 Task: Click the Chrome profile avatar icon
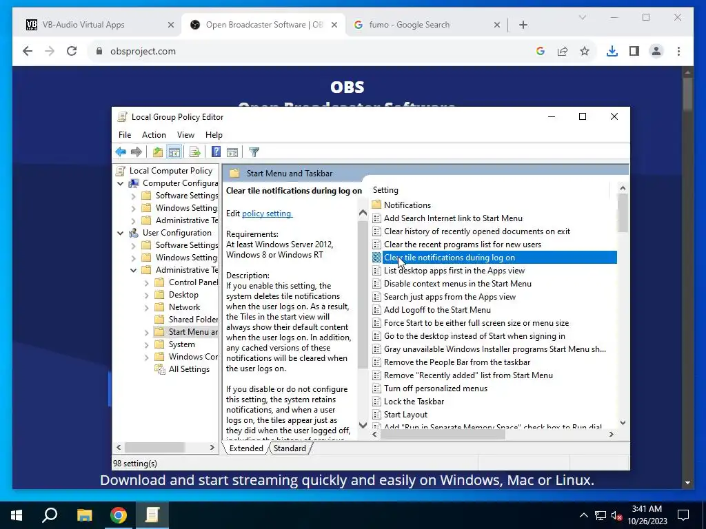tap(656, 51)
